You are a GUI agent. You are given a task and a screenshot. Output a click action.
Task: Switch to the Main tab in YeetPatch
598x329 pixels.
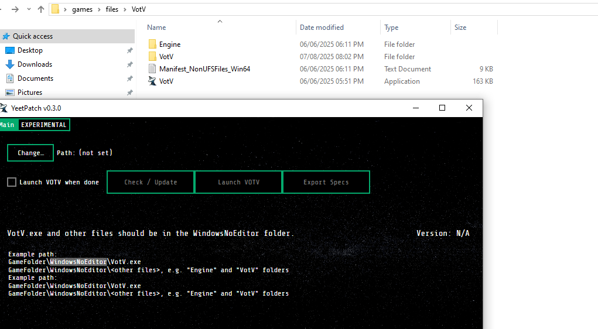pyautogui.click(x=8, y=125)
